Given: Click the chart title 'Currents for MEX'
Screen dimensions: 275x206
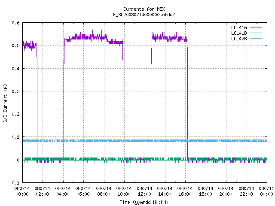Looking at the screenshot, I should [x=144, y=9].
